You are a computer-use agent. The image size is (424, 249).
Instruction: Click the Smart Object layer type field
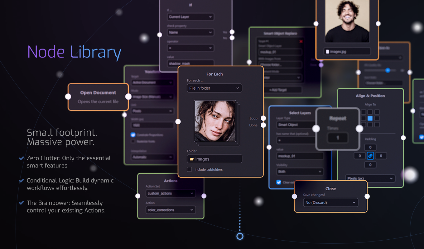296,125
